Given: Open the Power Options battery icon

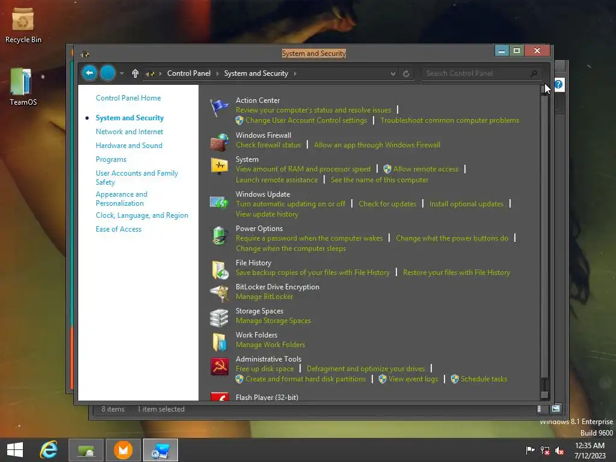Looking at the screenshot, I should (x=219, y=236).
